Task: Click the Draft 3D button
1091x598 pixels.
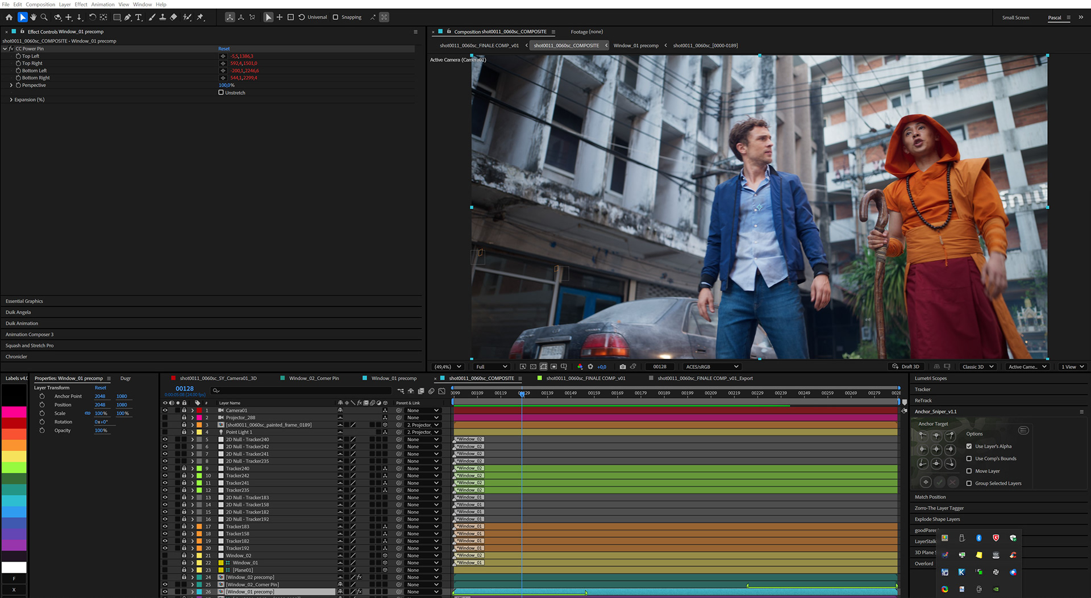Action: click(906, 367)
